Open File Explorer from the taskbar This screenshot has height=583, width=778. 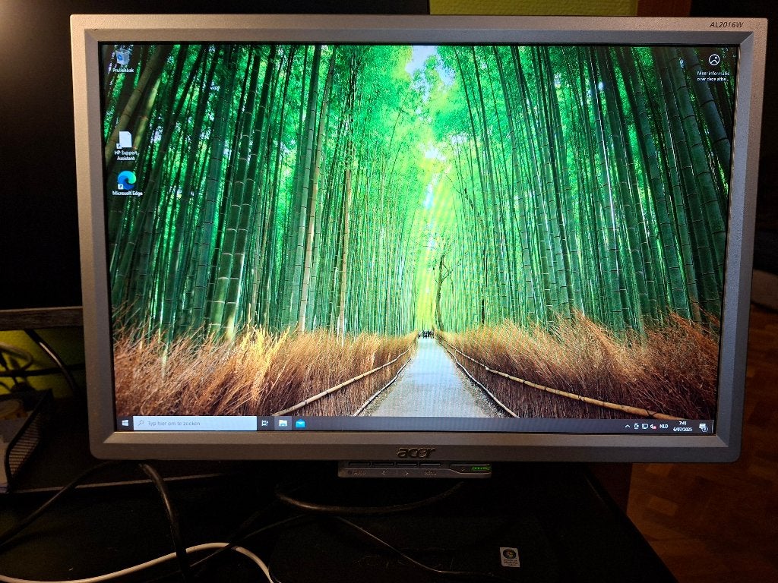click(283, 424)
